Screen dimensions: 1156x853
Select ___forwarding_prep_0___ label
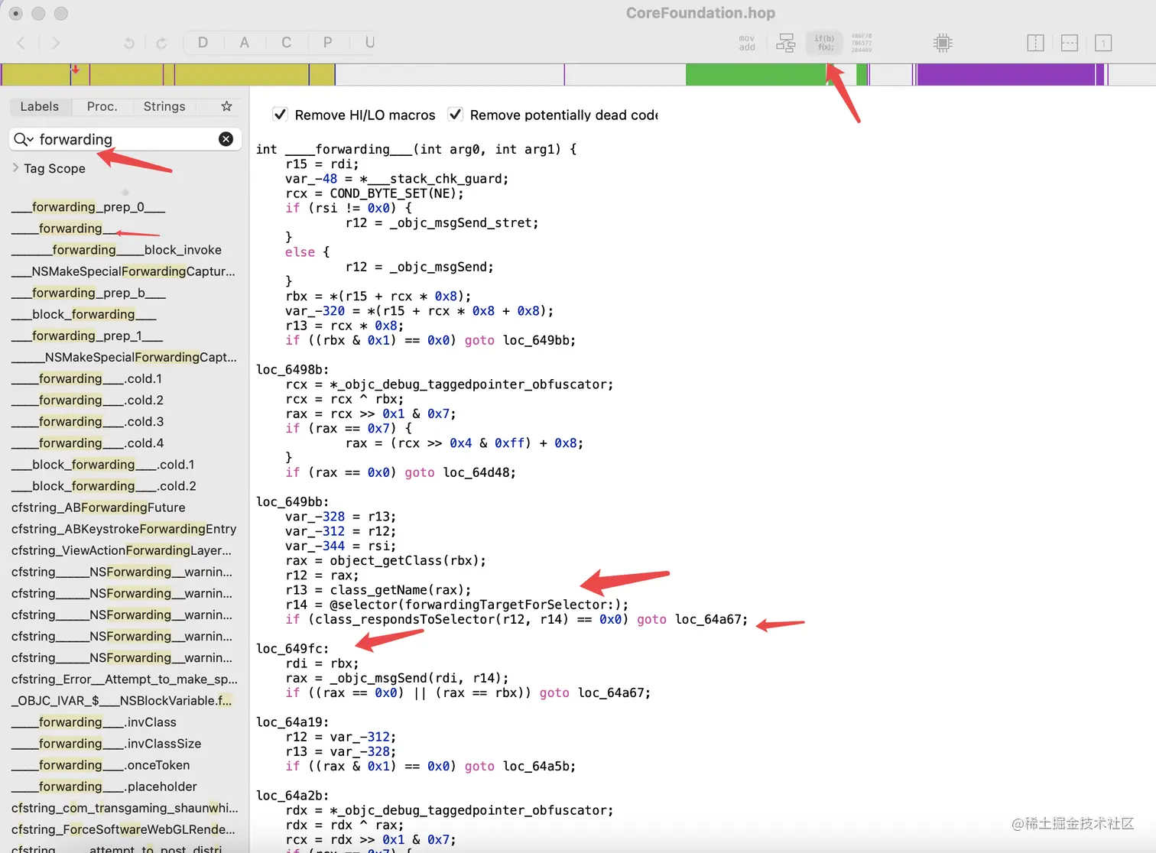point(89,207)
